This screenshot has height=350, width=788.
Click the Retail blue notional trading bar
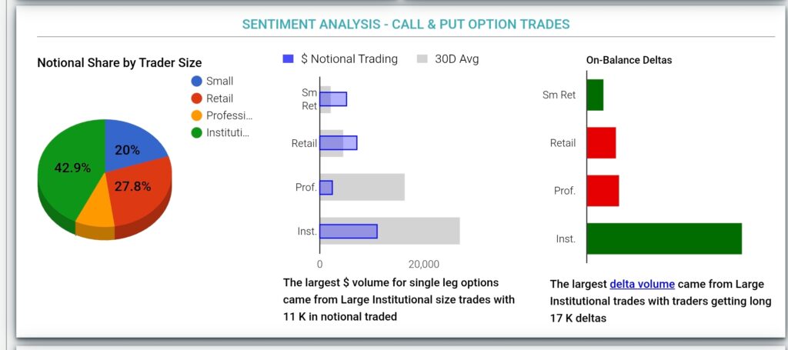[338, 142]
